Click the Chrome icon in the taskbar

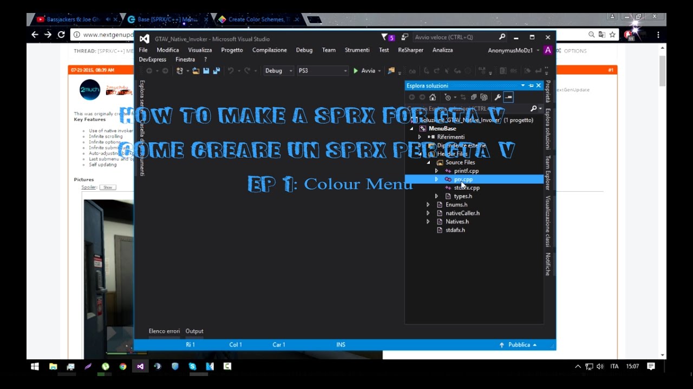[123, 366]
